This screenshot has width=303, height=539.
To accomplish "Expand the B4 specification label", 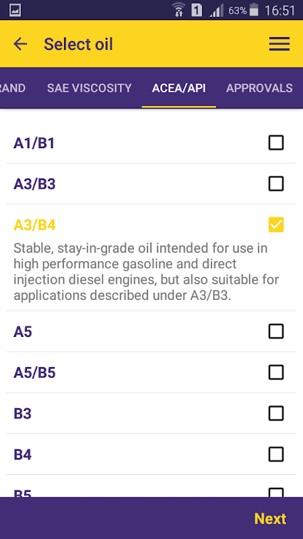I will pyautogui.click(x=23, y=454).
